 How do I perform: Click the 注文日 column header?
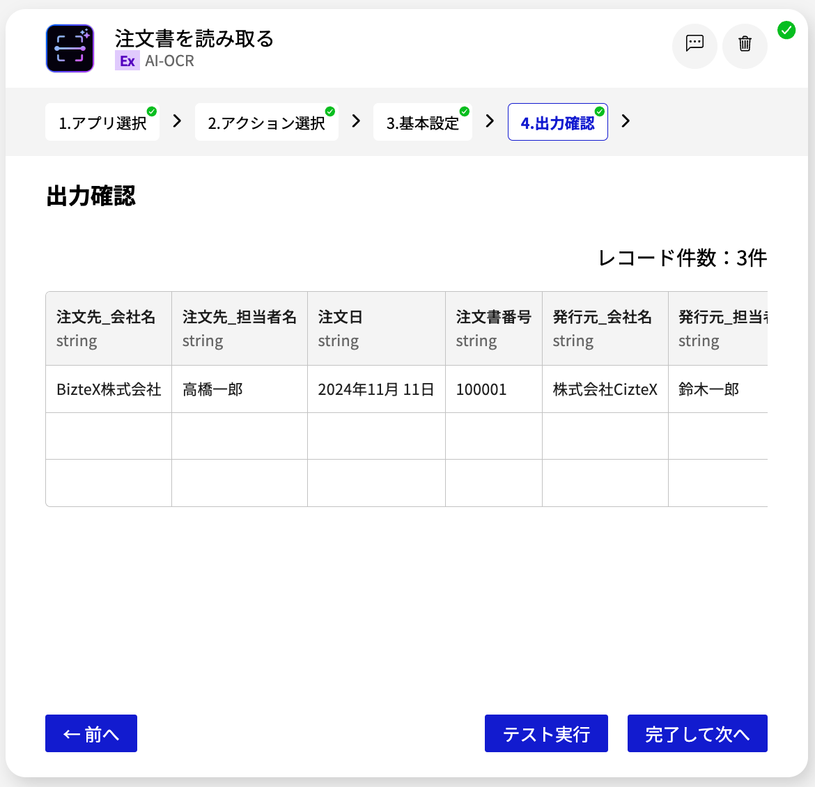pos(376,329)
